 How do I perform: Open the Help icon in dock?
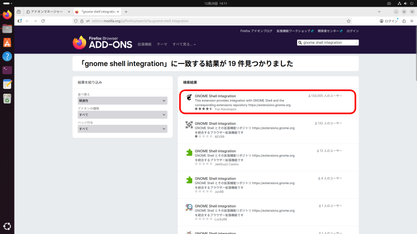pos(7,56)
